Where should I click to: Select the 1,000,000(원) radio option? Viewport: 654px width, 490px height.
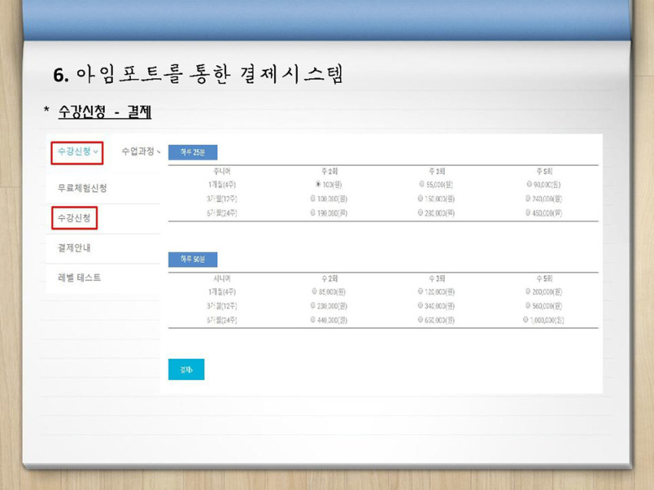526,319
